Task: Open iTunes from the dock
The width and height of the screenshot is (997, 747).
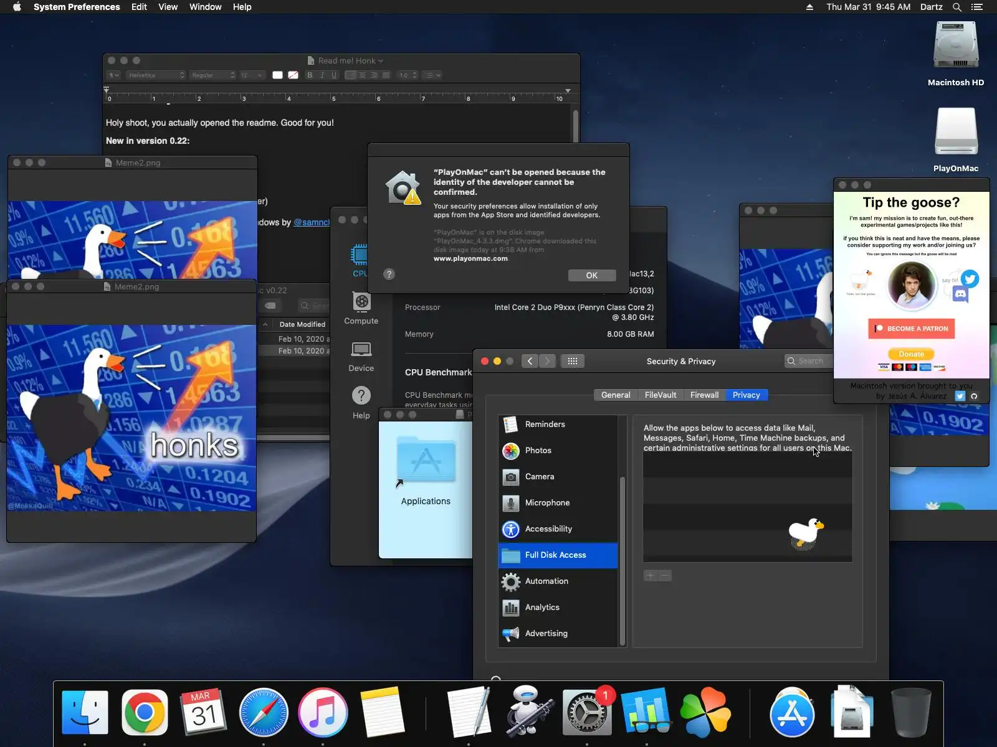Action: (x=322, y=712)
